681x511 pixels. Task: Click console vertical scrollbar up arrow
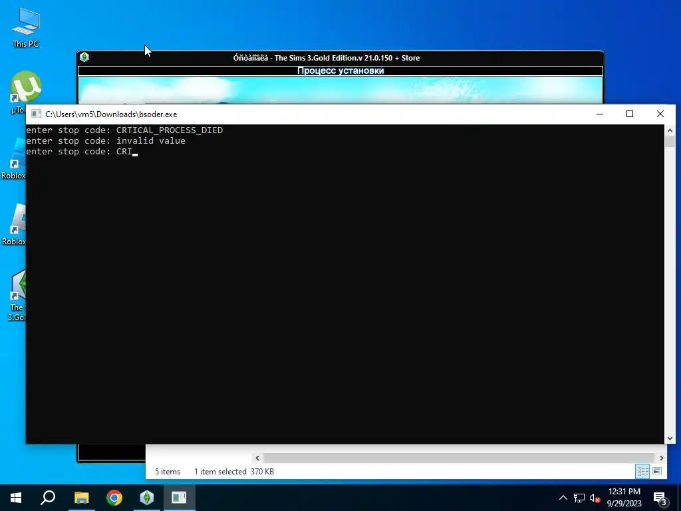[670, 130]
